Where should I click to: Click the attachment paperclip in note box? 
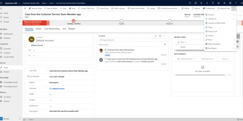[165, 44]
